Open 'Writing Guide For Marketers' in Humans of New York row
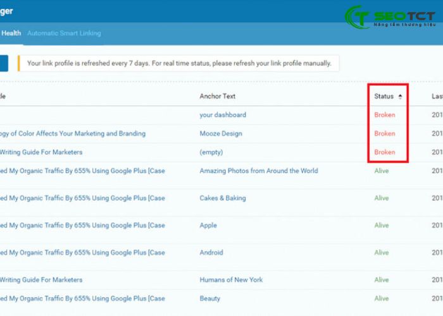Image resolution: width=443 pixels, height=316 pixels. tap(41, 280)
